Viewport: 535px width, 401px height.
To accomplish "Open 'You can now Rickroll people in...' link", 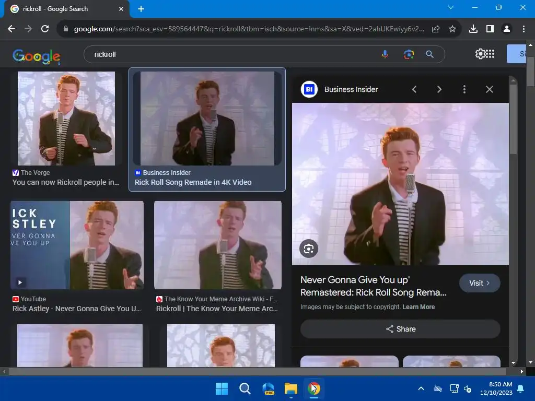I will click(66, 182).
